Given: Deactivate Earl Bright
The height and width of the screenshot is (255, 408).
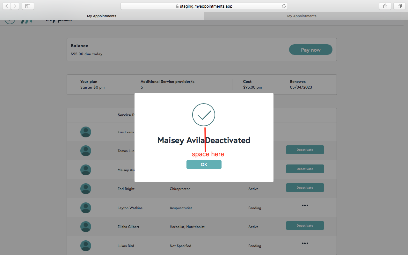Looking at the screenshot, I should click(305, 188).
